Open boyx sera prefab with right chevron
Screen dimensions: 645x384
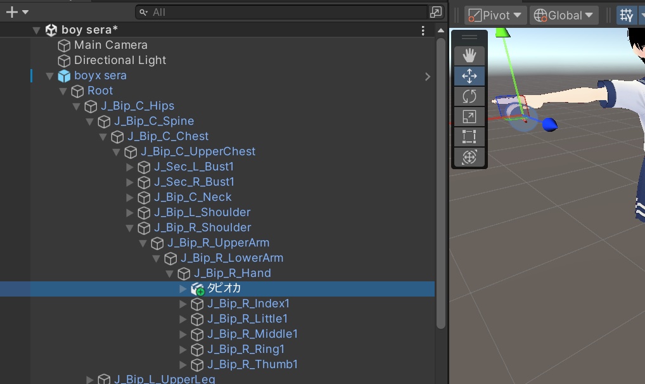pyautogui.click(x=428, y=77)
